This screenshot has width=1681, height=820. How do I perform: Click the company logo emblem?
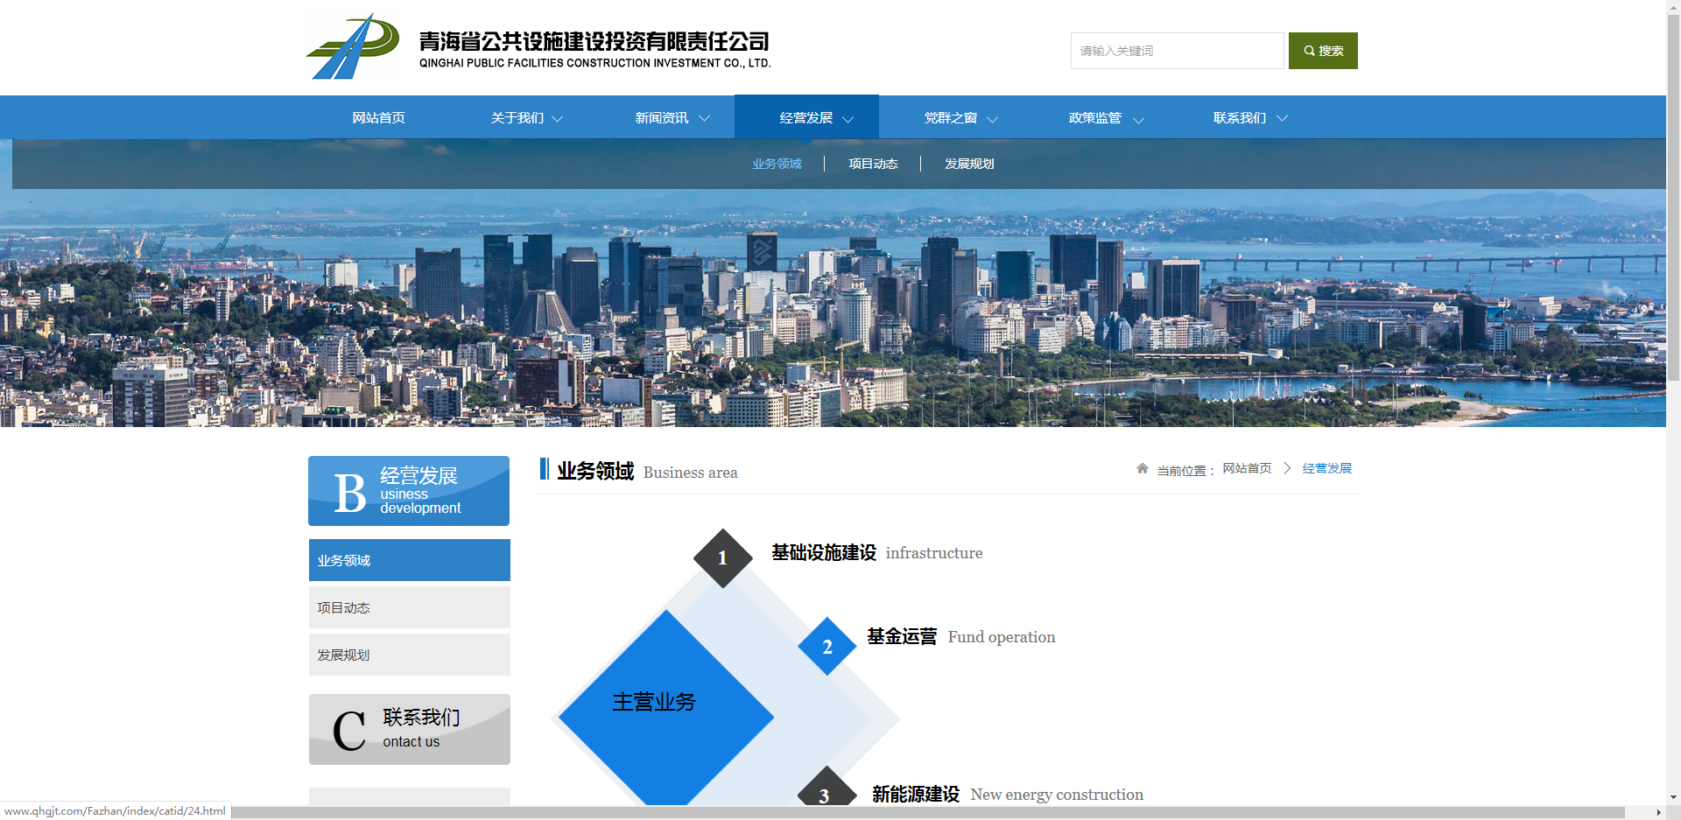coord(354,46)
